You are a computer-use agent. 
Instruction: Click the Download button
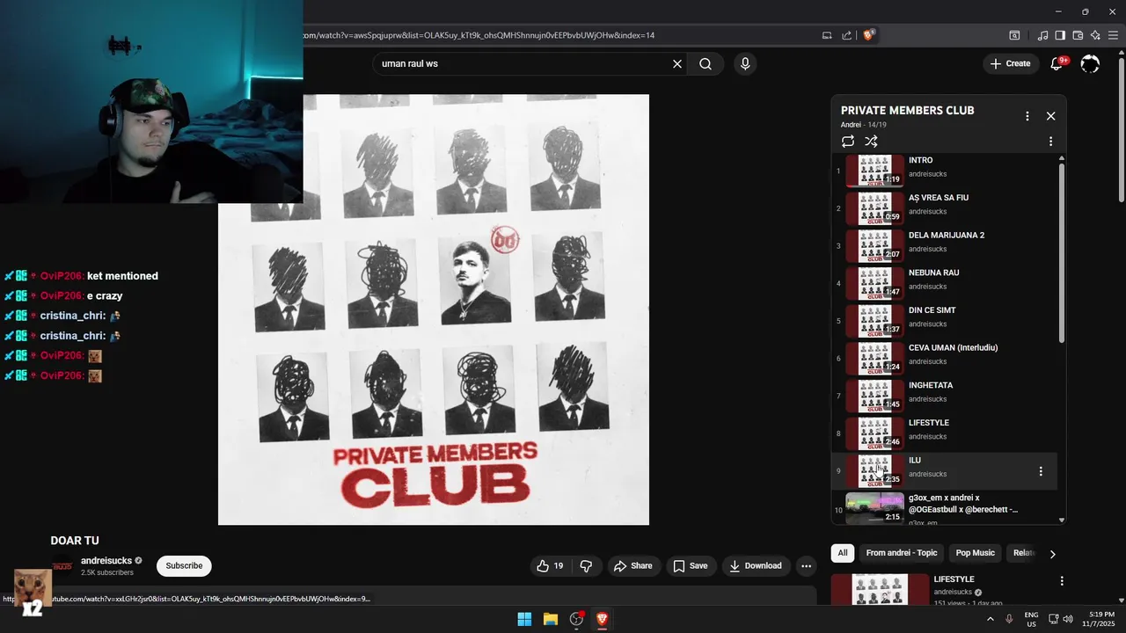(755, 566)
